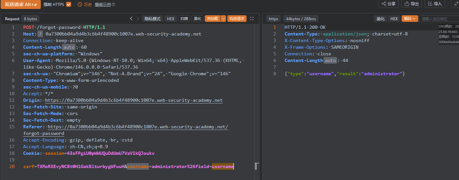Click the 发送请求 send request button
The image size is (459, 180).
(21, 4)
